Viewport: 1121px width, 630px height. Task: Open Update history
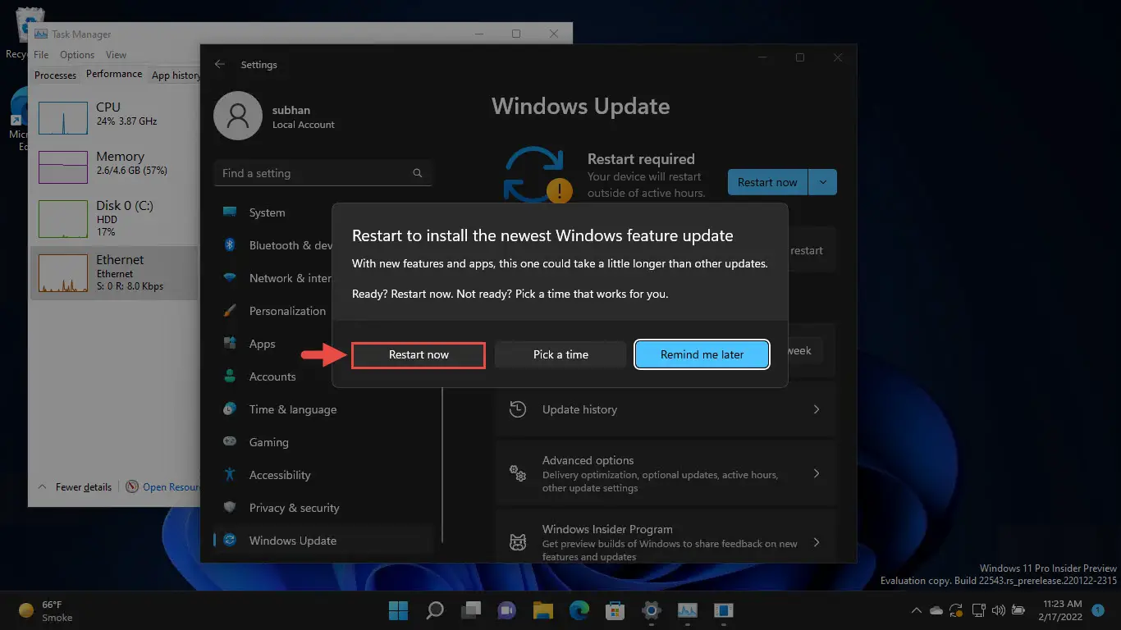click(x=666, y=409)
